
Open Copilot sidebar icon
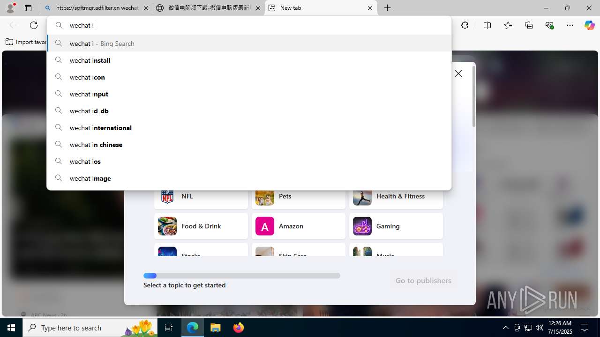[x=589, y=25]
